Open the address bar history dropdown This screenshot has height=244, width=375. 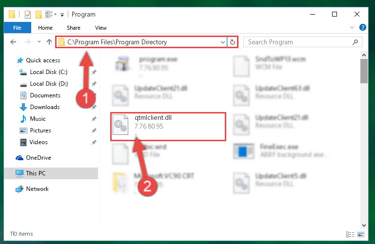click(223, 42)
